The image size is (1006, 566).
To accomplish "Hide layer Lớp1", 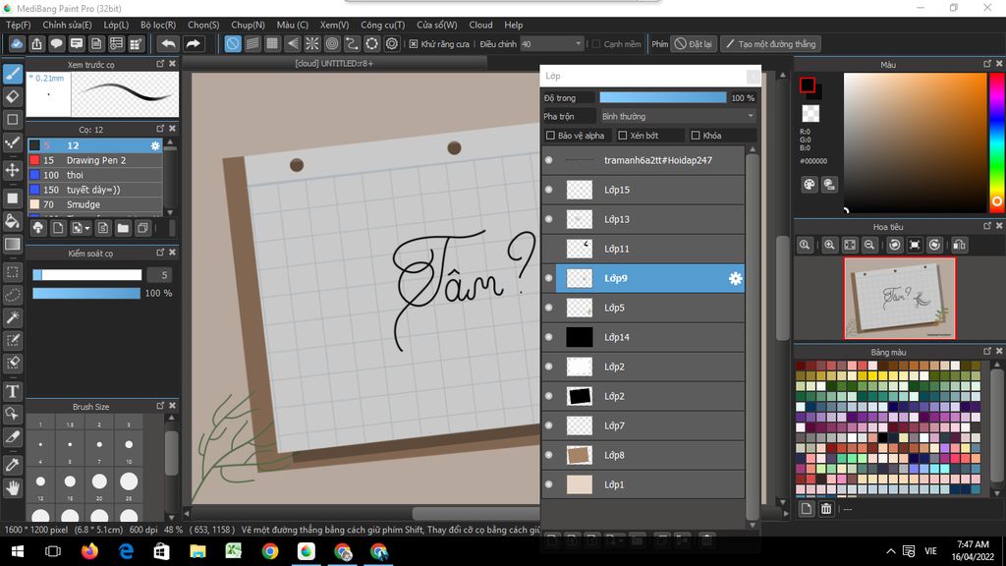I will pos(548,484).
